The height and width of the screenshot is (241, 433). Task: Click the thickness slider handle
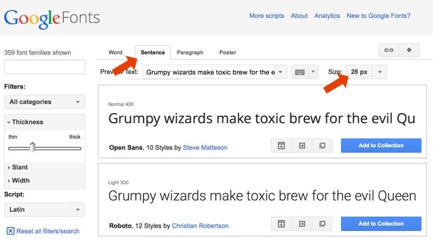(x=33, y=147)
